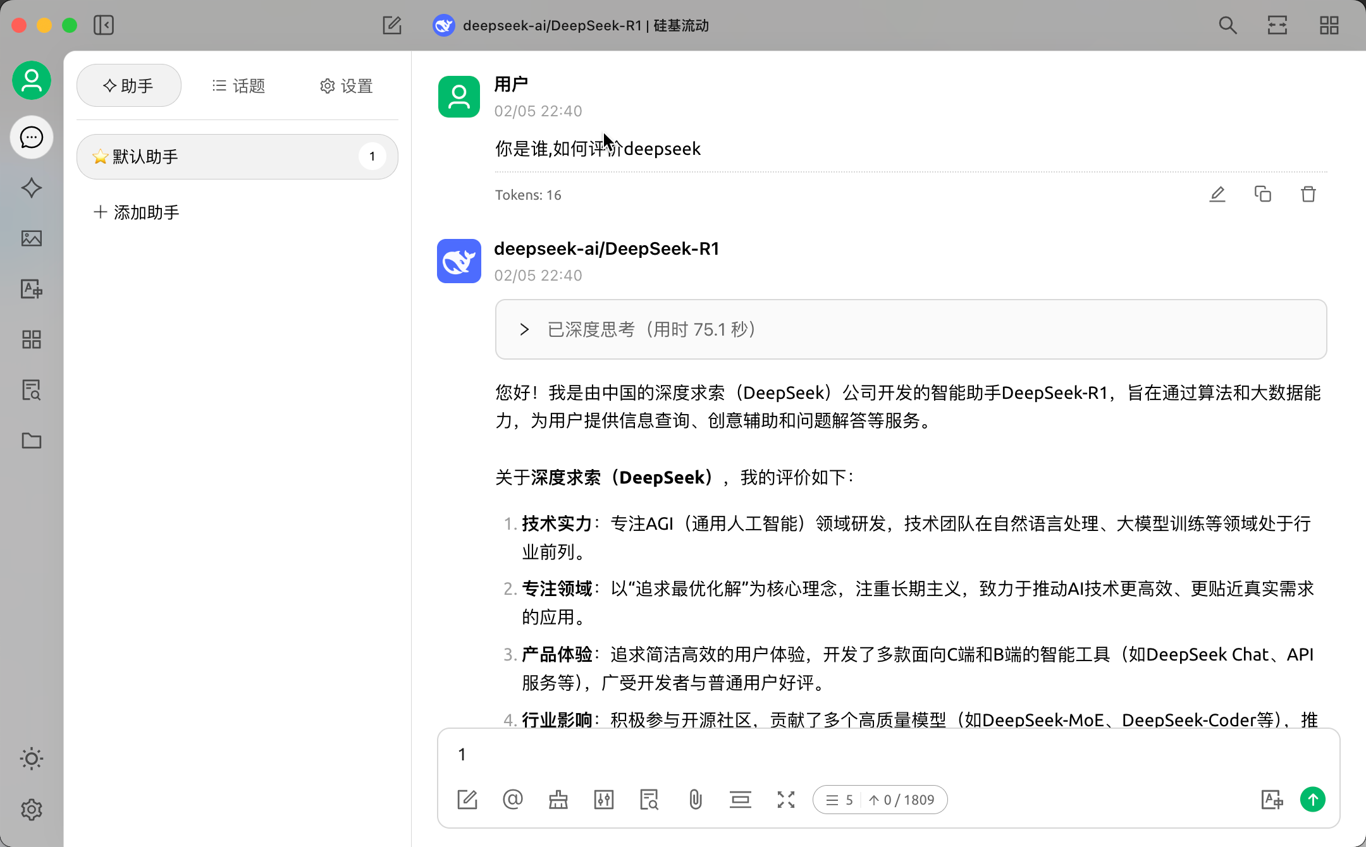Toggle the light/dark theme sun icon
Viewport: 1366px width, 847px height.
pos(32,759)
